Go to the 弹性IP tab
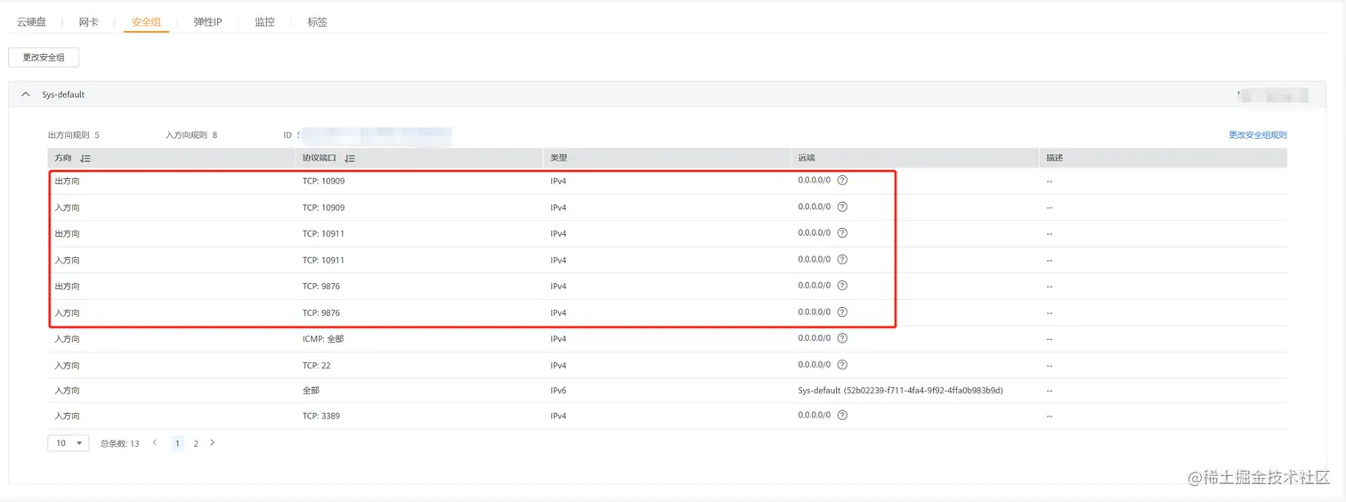The height and width of the screenshot is (502, 1346). tap(207, 21)
